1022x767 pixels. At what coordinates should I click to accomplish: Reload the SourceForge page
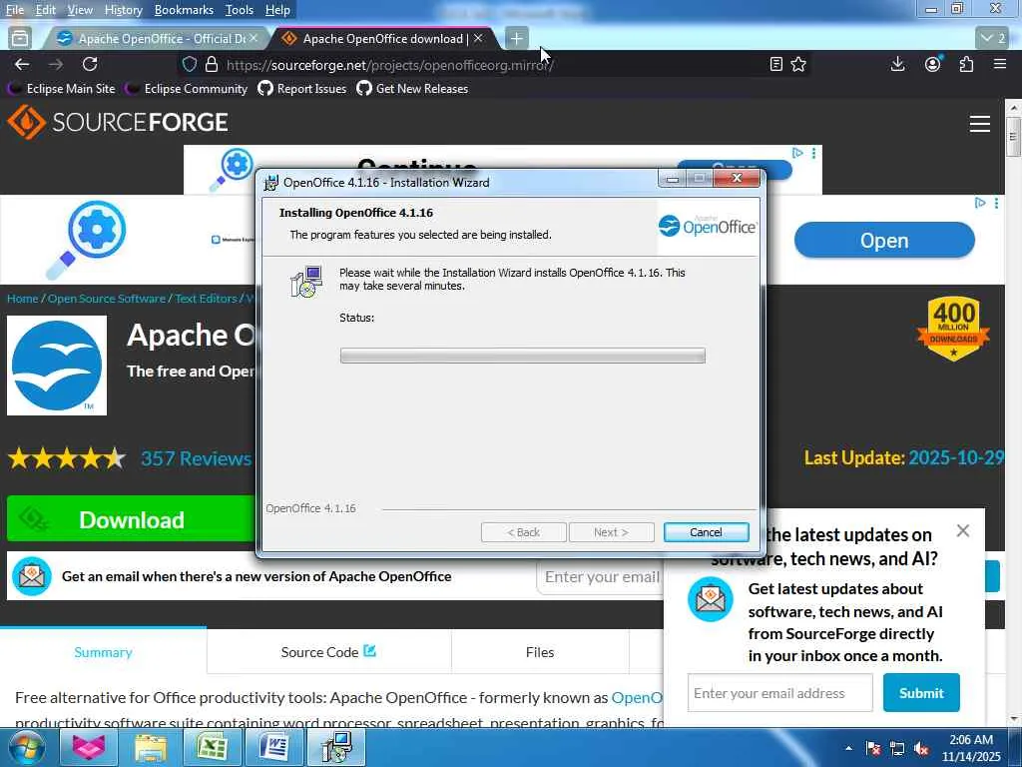click(x=90, y=64)
